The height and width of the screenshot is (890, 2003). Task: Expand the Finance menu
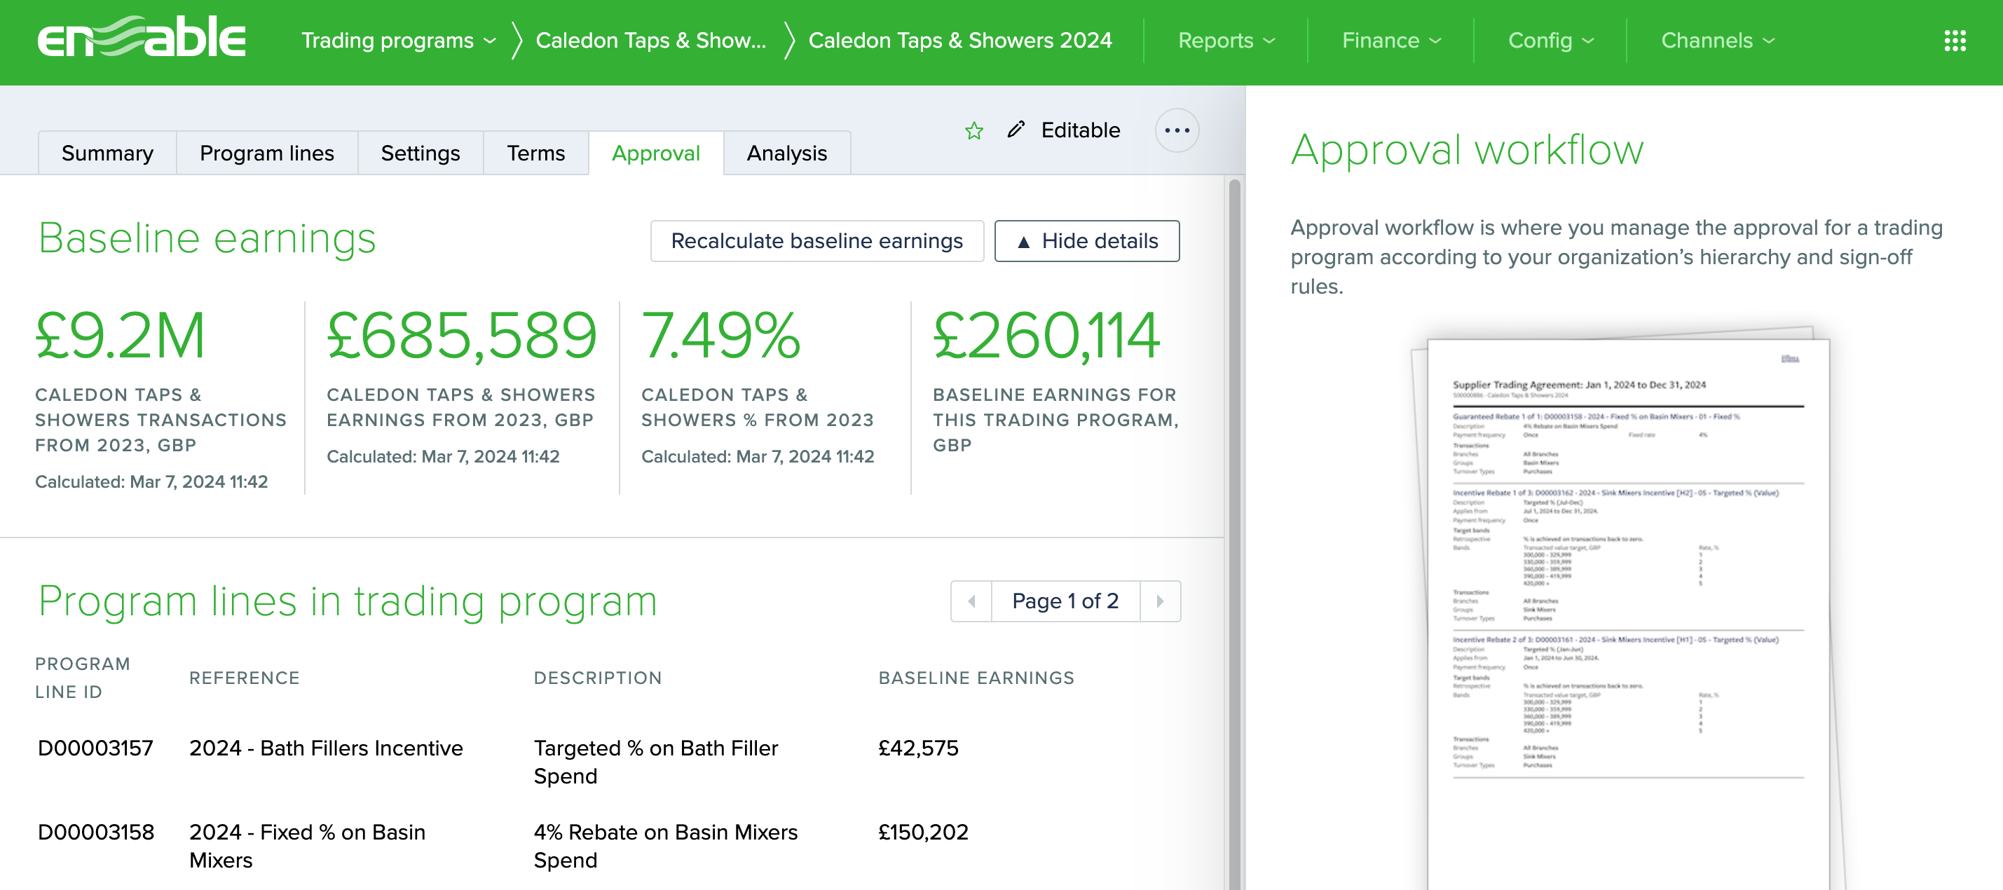1391,41
